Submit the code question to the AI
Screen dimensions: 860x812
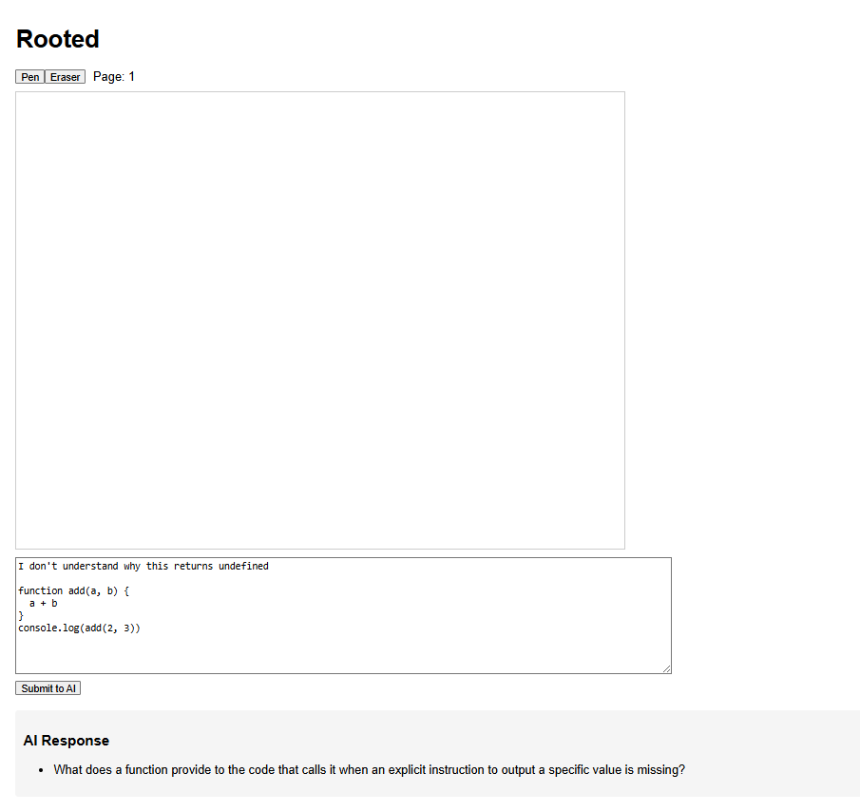(x=47, y=687)
